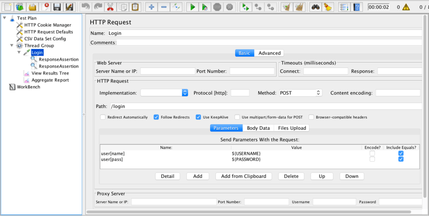Select the Parameters tab
429x216 pixels.
coord(226,128)
